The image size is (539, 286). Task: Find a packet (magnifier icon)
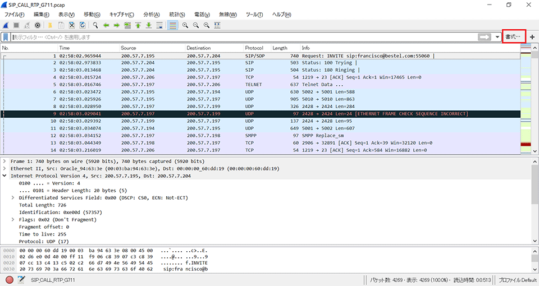95,25
